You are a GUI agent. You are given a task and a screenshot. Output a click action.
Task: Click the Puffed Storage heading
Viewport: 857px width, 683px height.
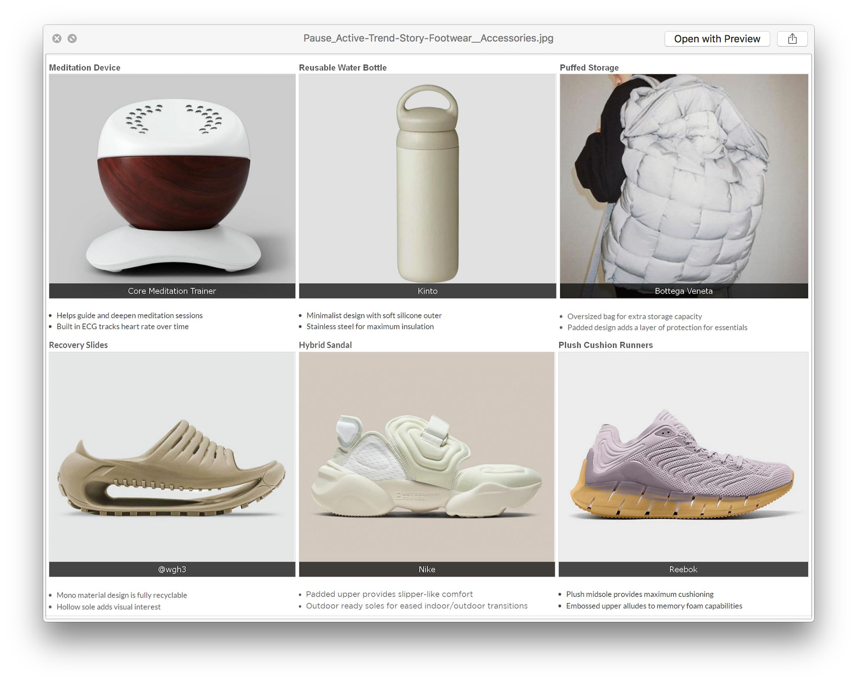pyautogui.click(x=589, y=68)
